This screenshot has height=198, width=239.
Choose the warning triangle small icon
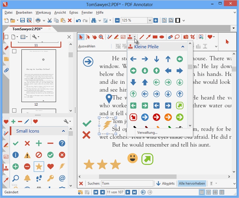[27, 155]
